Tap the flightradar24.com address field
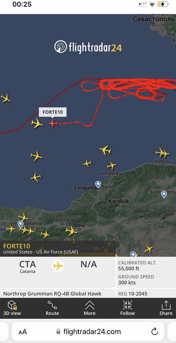Screen dimensions: 176x343 (88, 332)
